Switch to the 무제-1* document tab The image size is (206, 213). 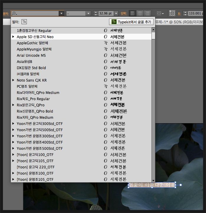179,22
